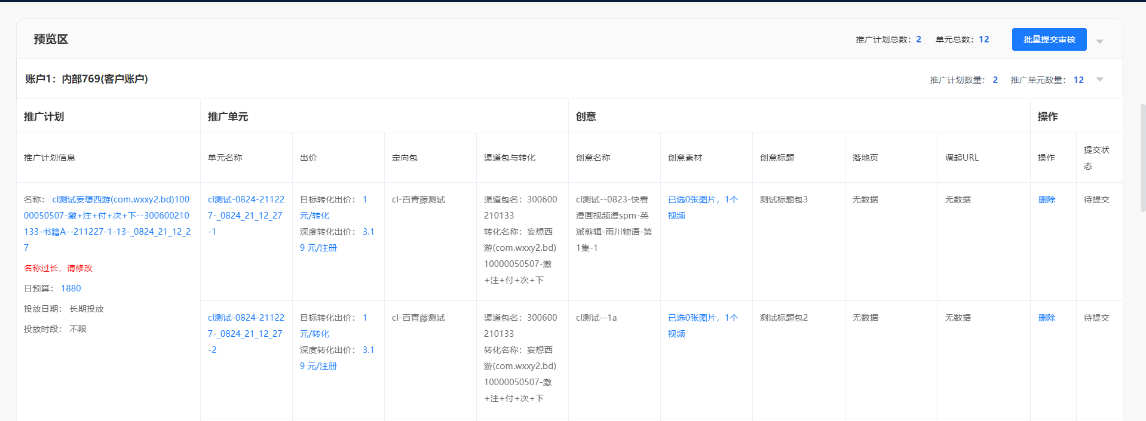Click the 推广计划总数 count 2
This screenshot has width=1146, height=421.
pos(918,39)
